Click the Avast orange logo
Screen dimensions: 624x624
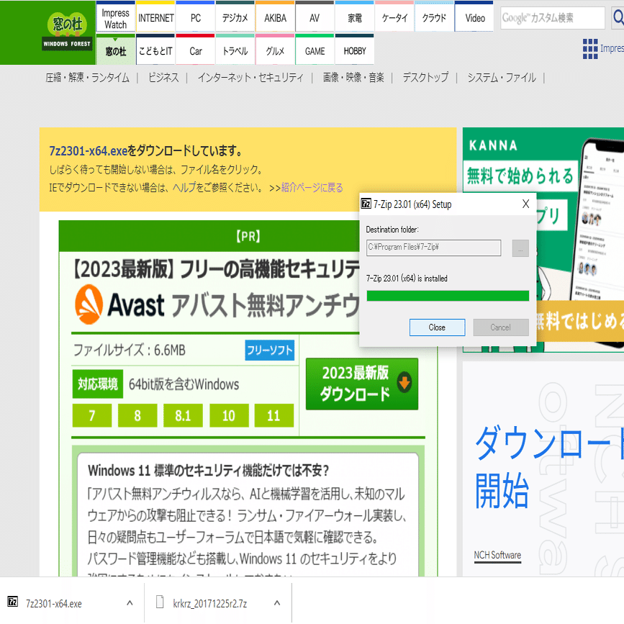pyautogui.click(x=89, y=304)
